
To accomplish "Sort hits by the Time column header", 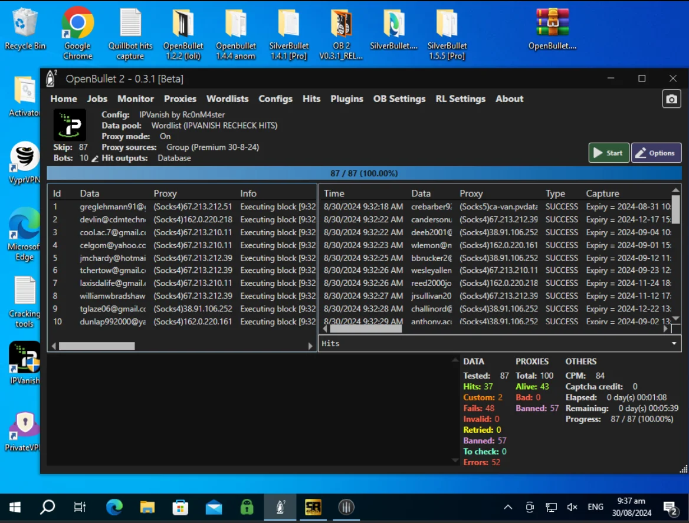I will (334, 193).
